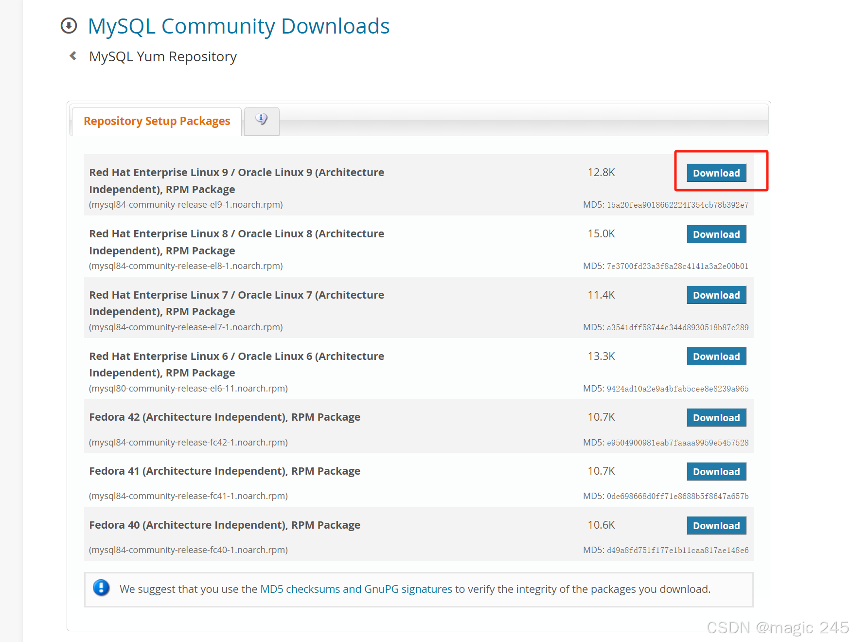Download the Fedora 41 RPM package

(716, 472)
